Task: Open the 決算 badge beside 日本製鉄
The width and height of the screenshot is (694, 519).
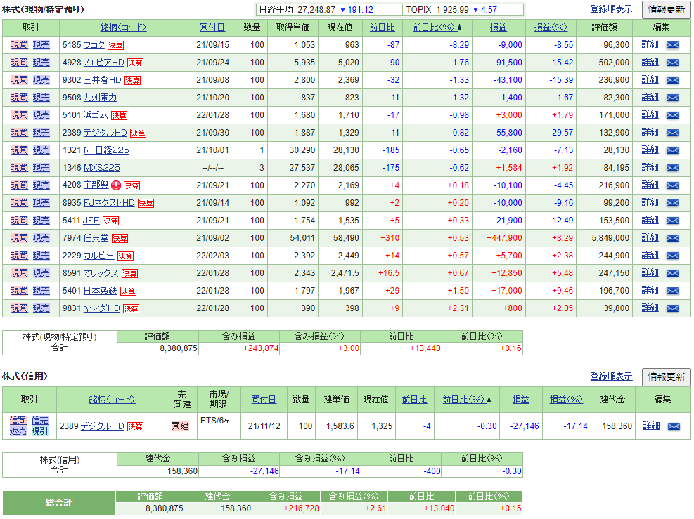Action: (x=128, y=291)
